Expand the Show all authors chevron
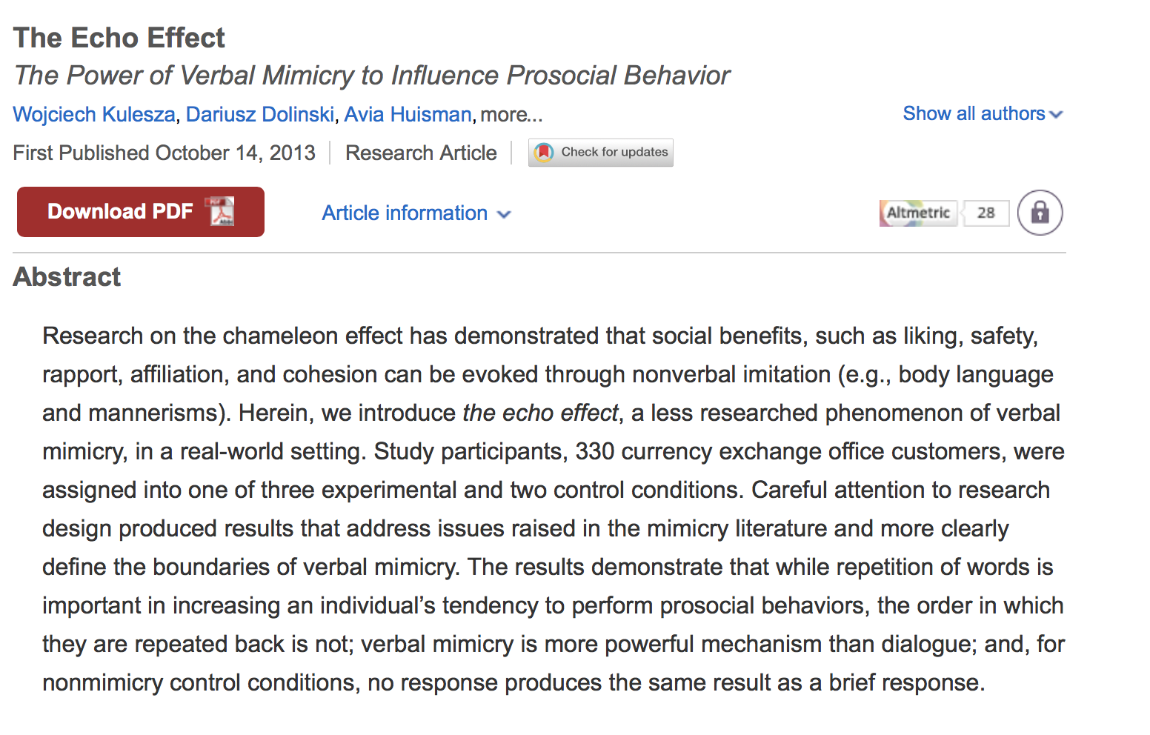The image size is (1150, 735). [x=1057, y=115]
